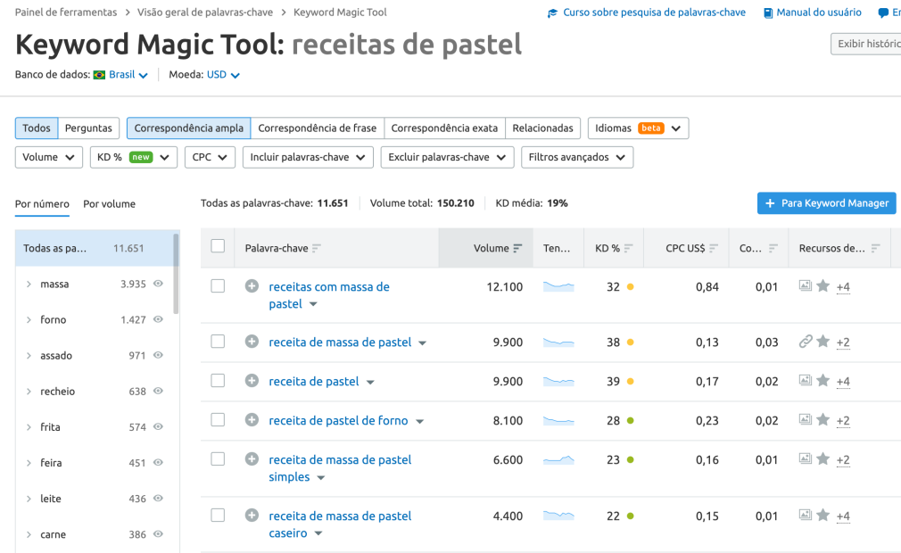Change currency USD dropdown
901x553 pixels.
223,75
